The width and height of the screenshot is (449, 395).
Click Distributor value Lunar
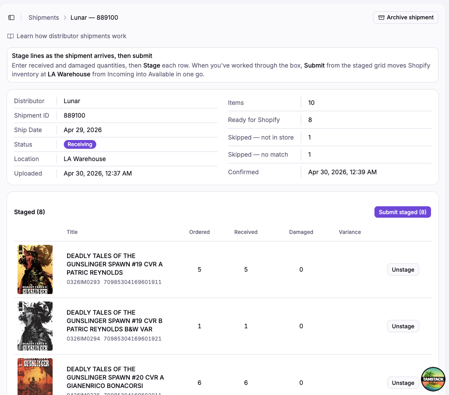pos(72,101)
